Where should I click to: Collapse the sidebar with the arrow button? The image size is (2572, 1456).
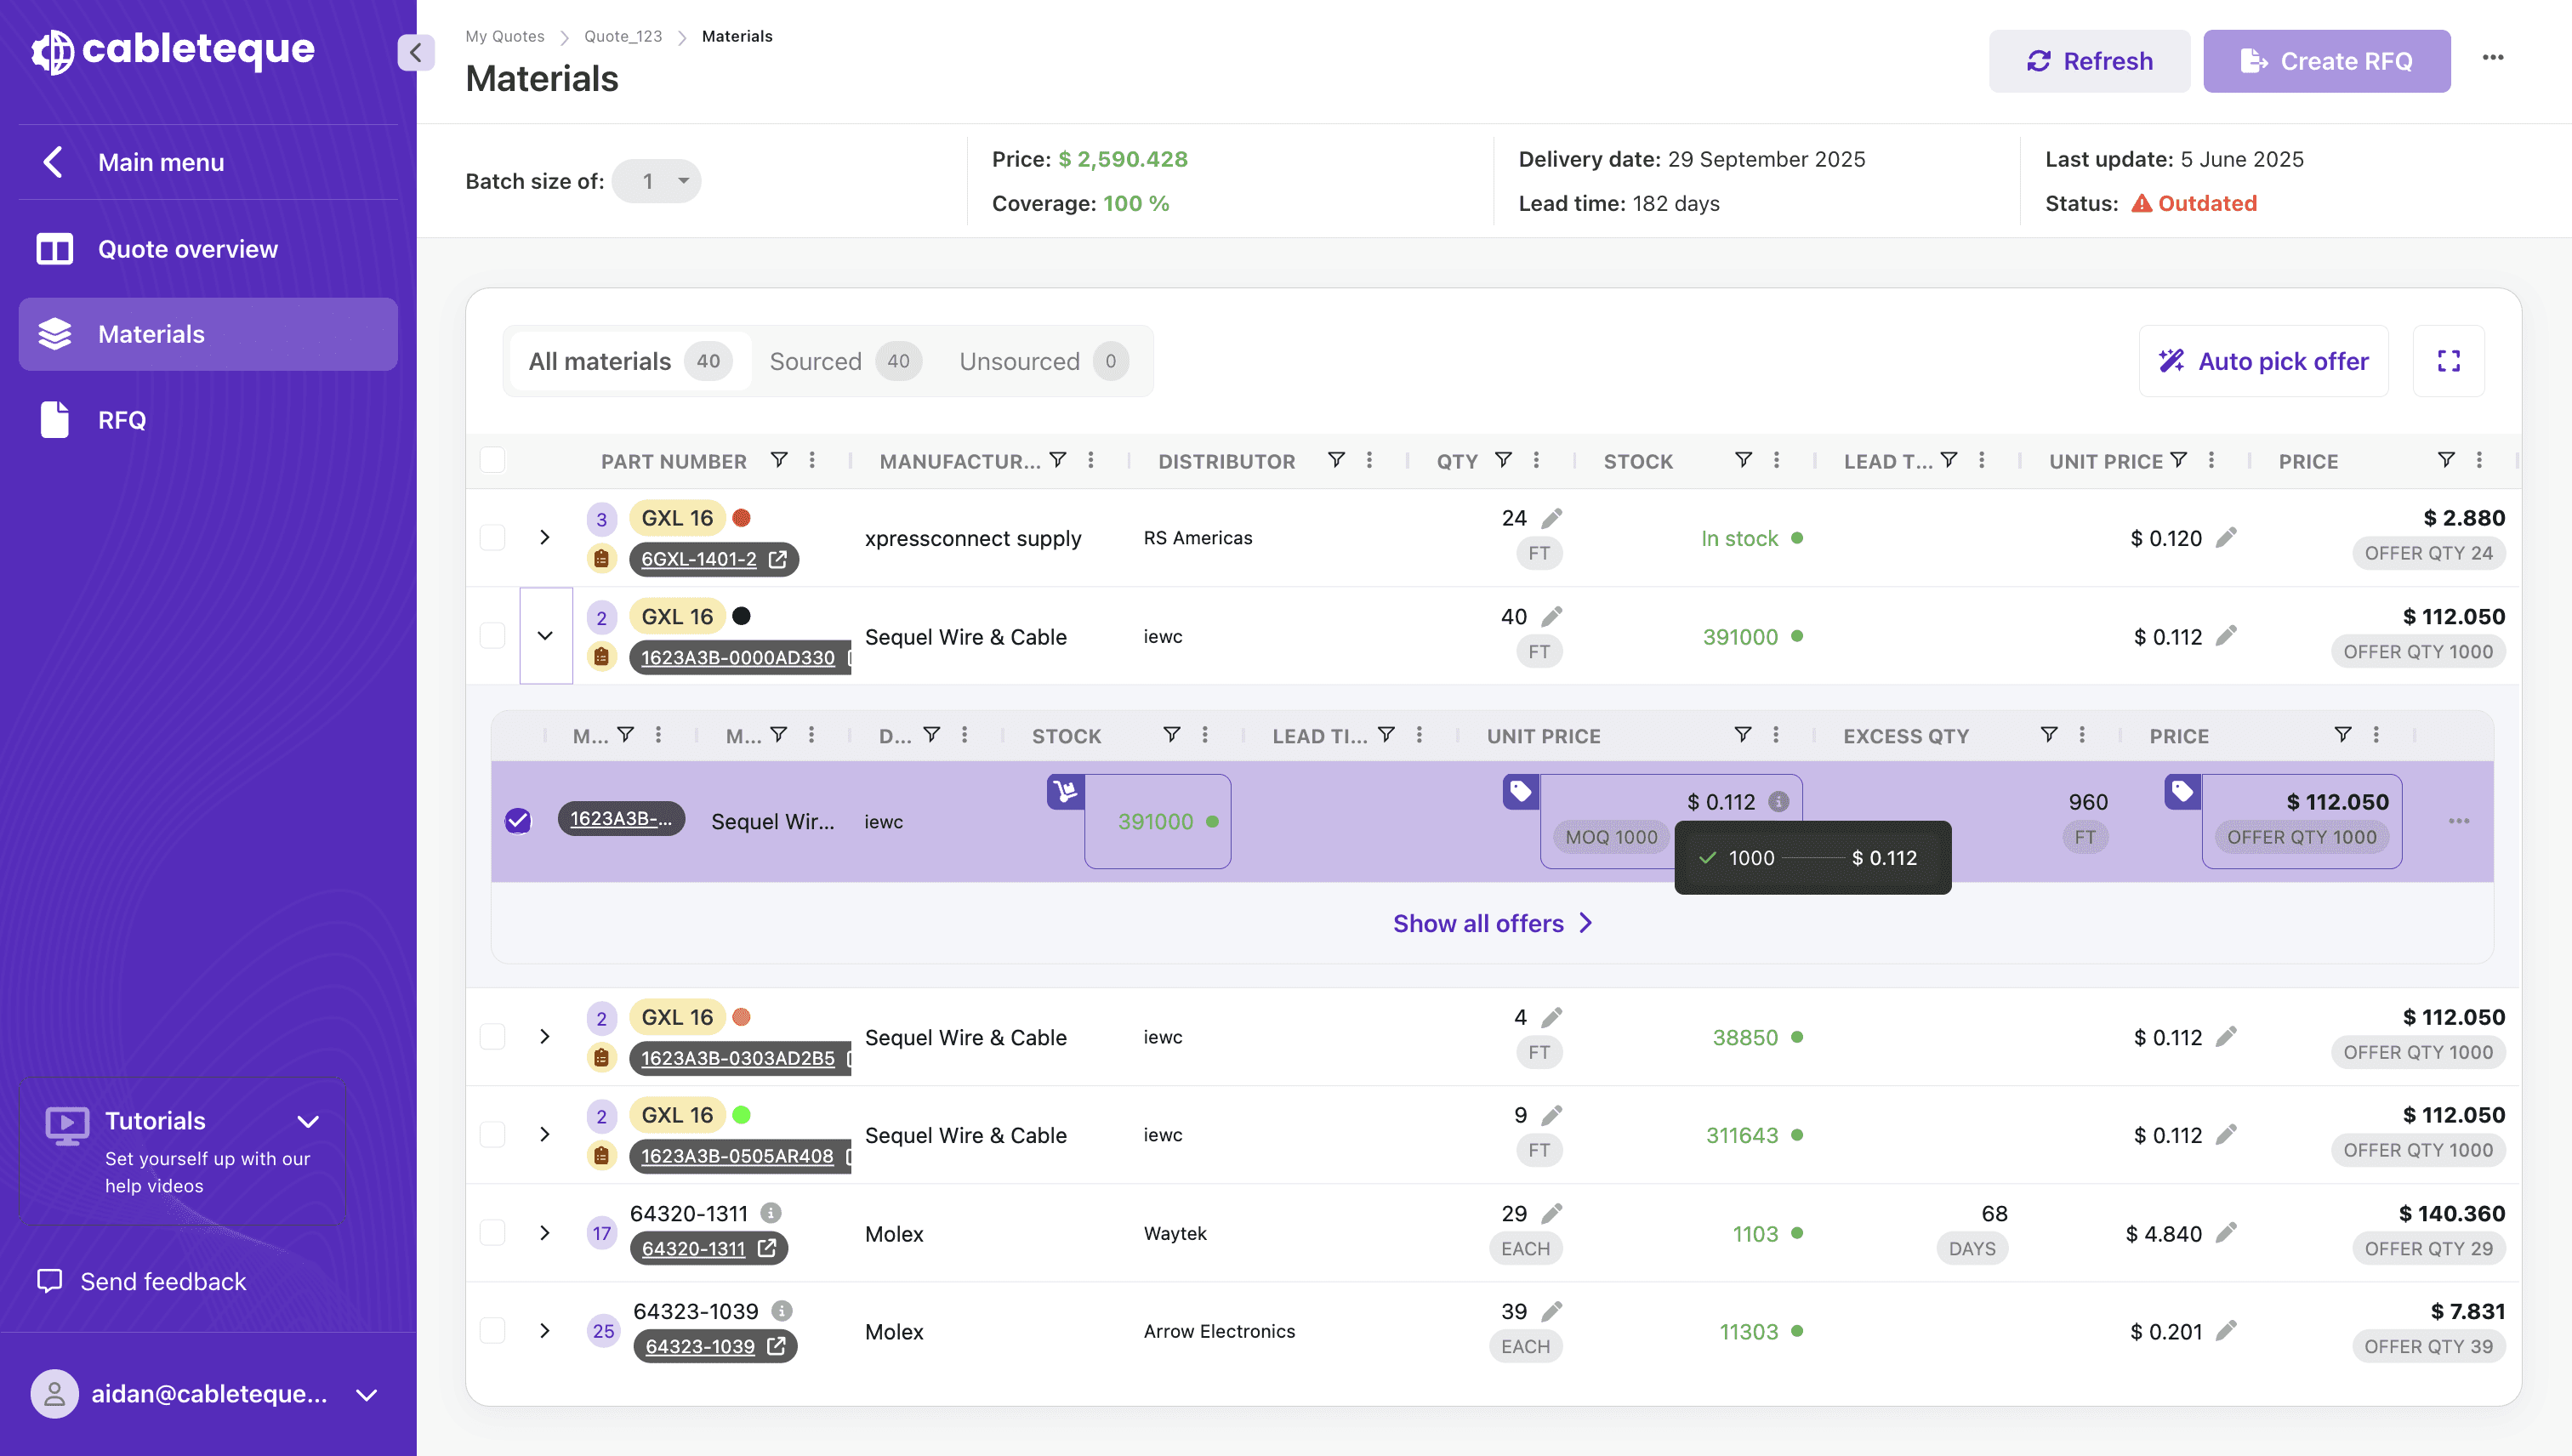pos(415,52)
